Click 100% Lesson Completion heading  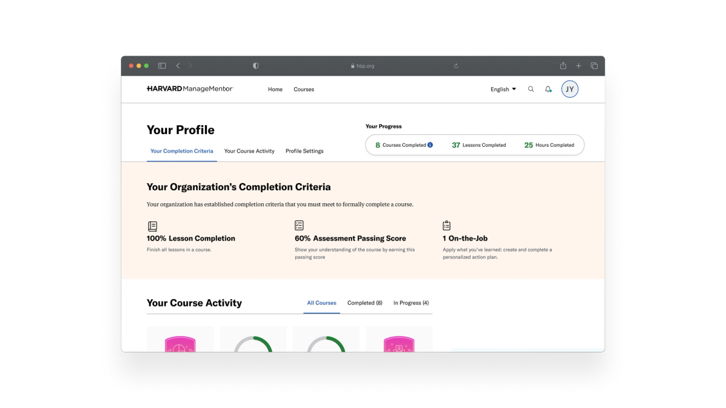point(191,238)
